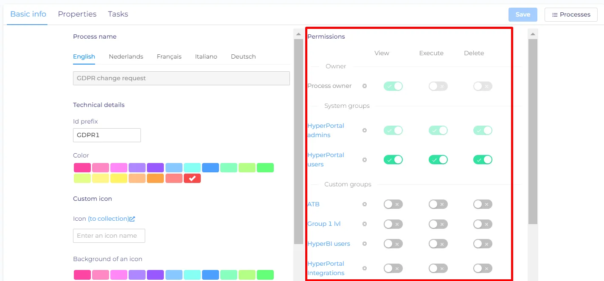Select the Deutsch language tab
The image size is (604, 281).
(x=243, y=56)
